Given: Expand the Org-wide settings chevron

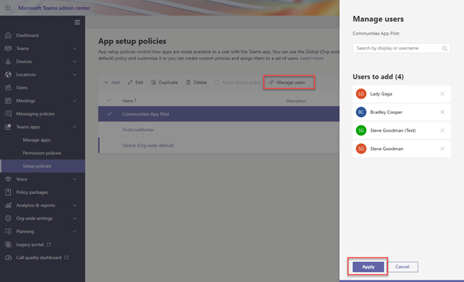Looking at the screenshot, I should click(75, 218).
